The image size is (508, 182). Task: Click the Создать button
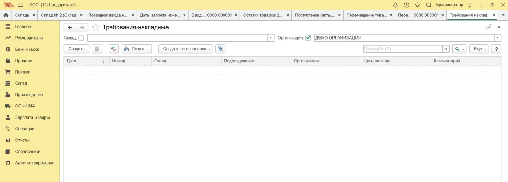click(77, 49)
